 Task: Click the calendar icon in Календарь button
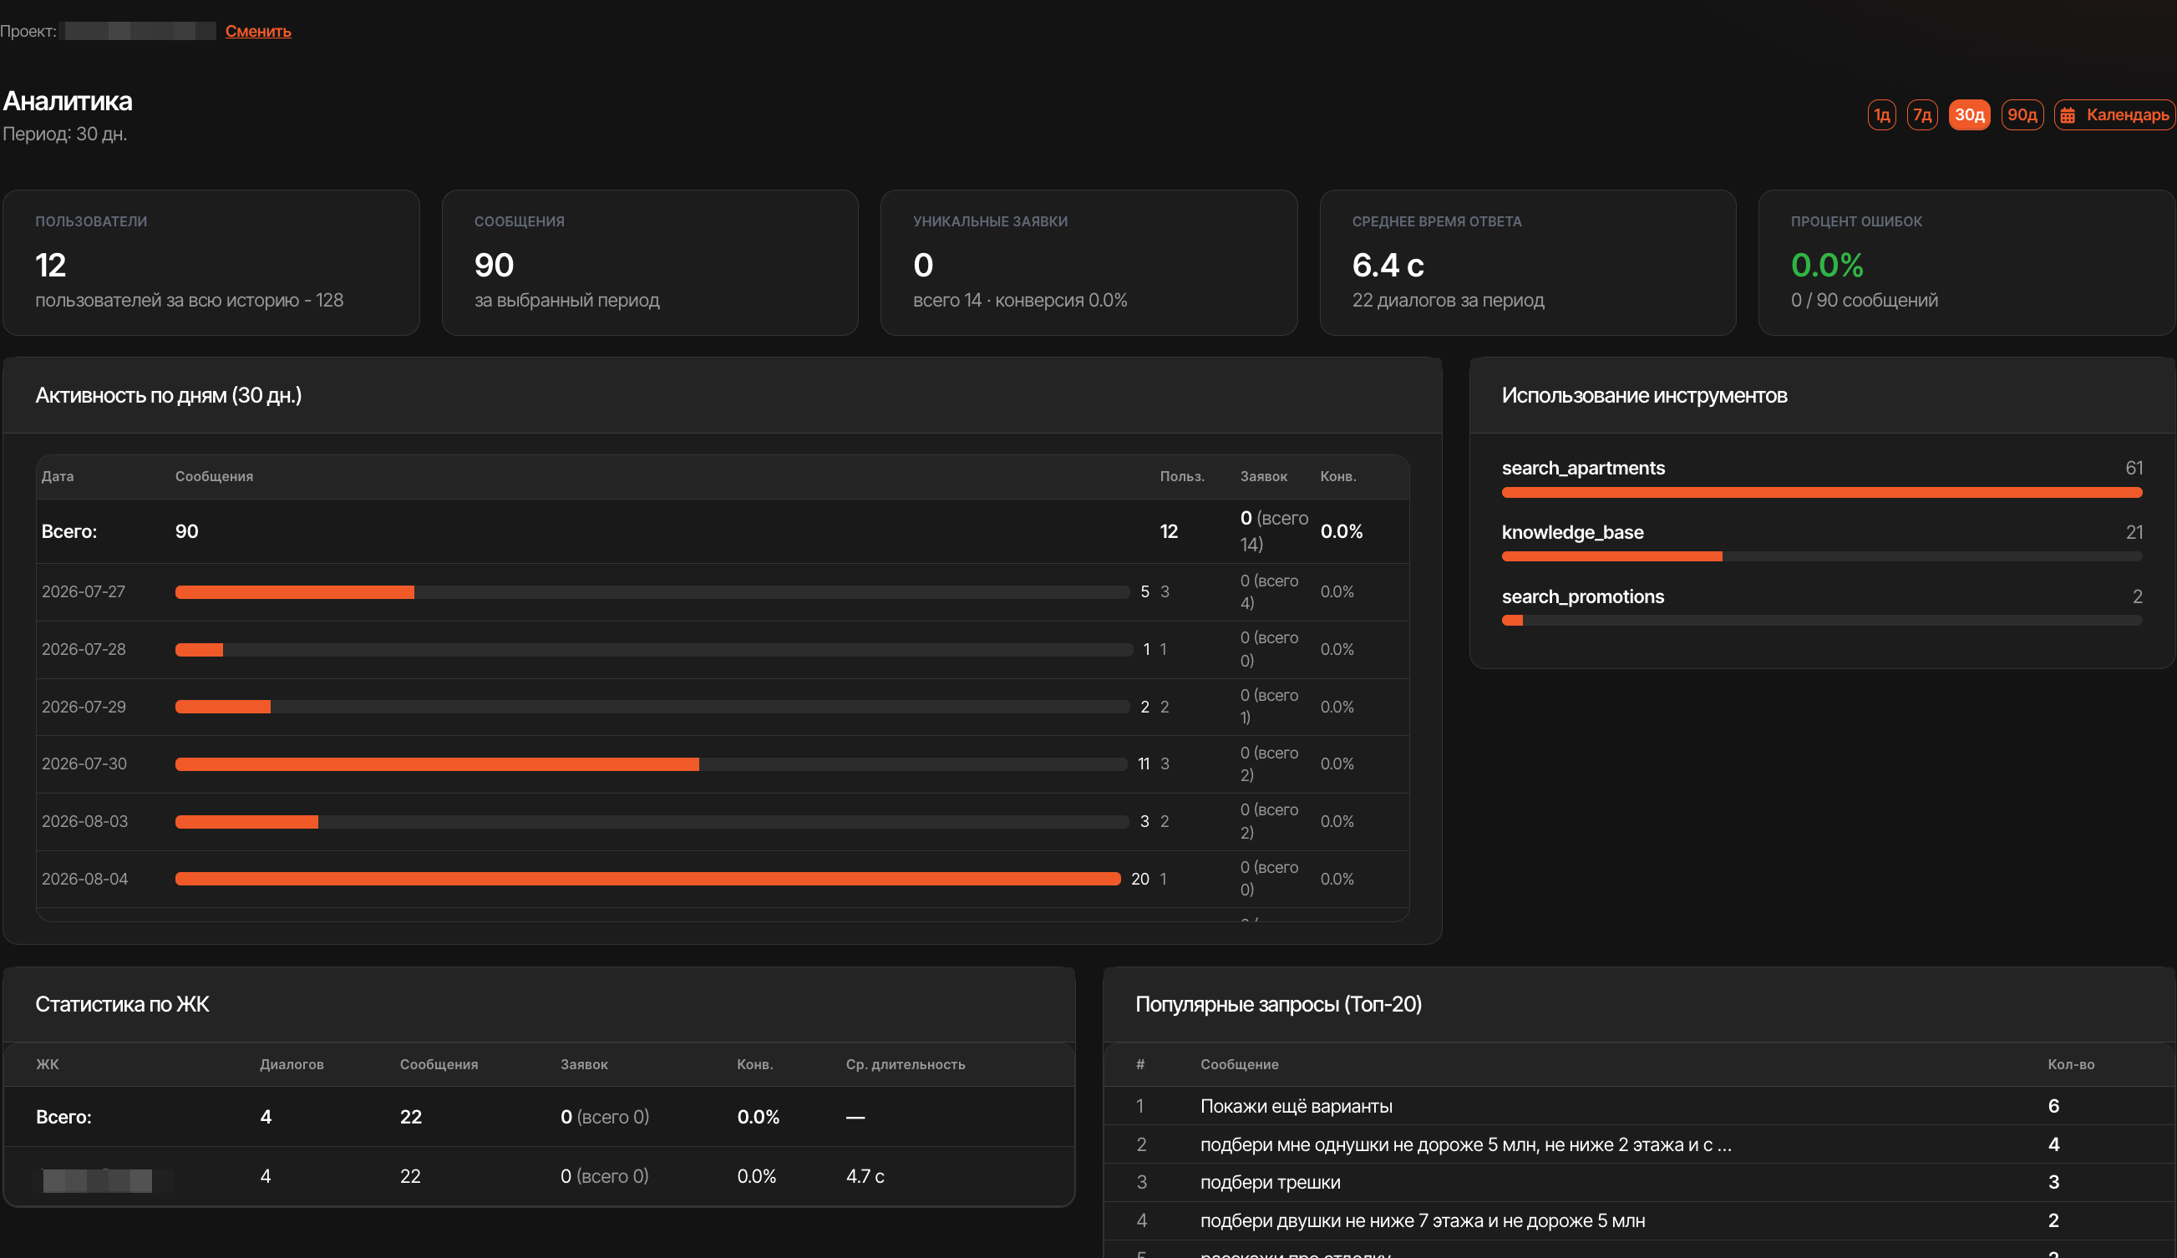2068,115
